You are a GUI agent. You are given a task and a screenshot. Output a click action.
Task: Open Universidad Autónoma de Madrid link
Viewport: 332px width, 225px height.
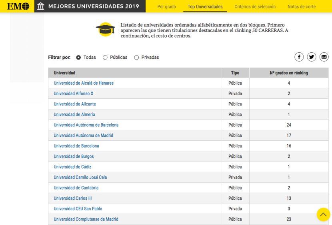coord(84,135)
